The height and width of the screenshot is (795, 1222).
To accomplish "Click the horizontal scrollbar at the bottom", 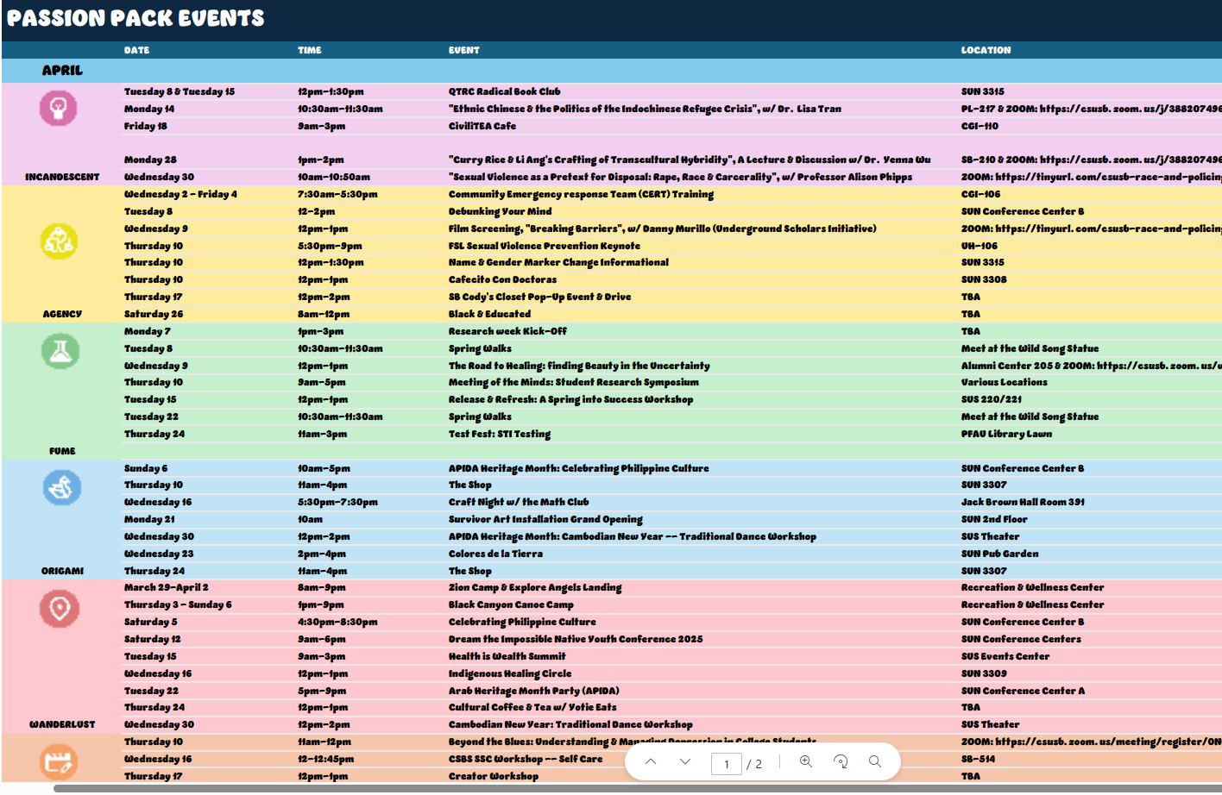I will pos(637,788).
